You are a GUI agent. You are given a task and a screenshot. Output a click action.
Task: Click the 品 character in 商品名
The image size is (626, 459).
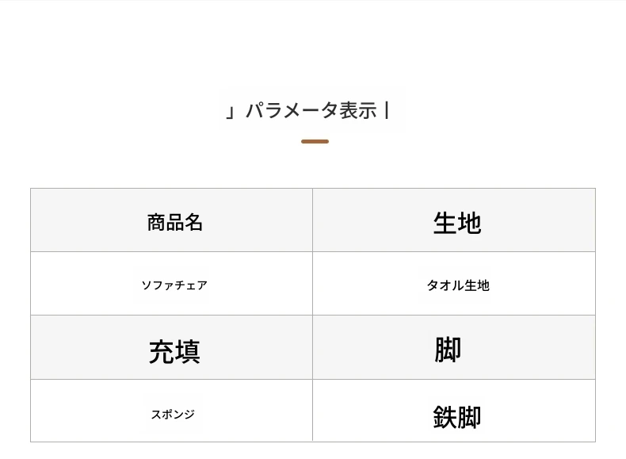coord(175,223)
